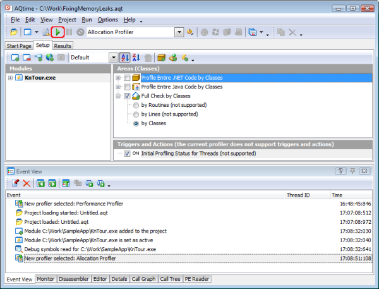379x289 pixels.
Task: Uncheck Full Check by Classes checkbox
Action: (127, 96)
